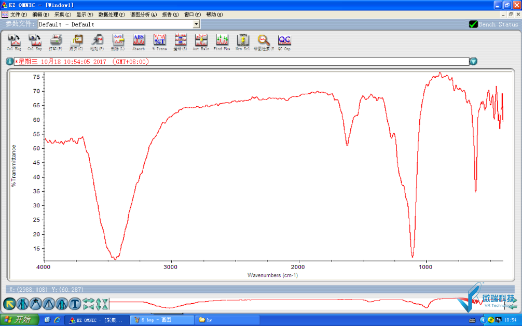Open the Default - Default parameter dropdown
The height and width of the screenshot is (326, 522).
pyautogui.click(x=196, y=24)
